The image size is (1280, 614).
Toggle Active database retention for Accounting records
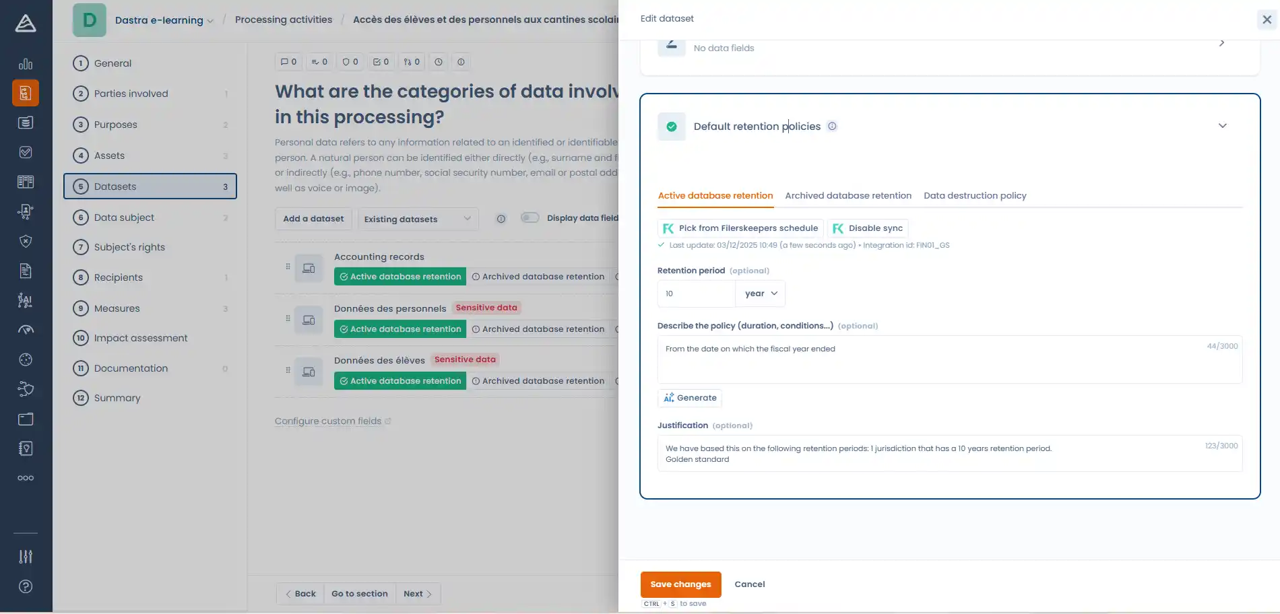400,277
